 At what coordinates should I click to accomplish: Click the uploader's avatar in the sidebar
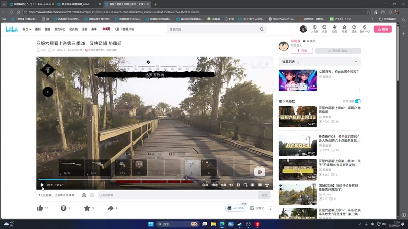284,46
